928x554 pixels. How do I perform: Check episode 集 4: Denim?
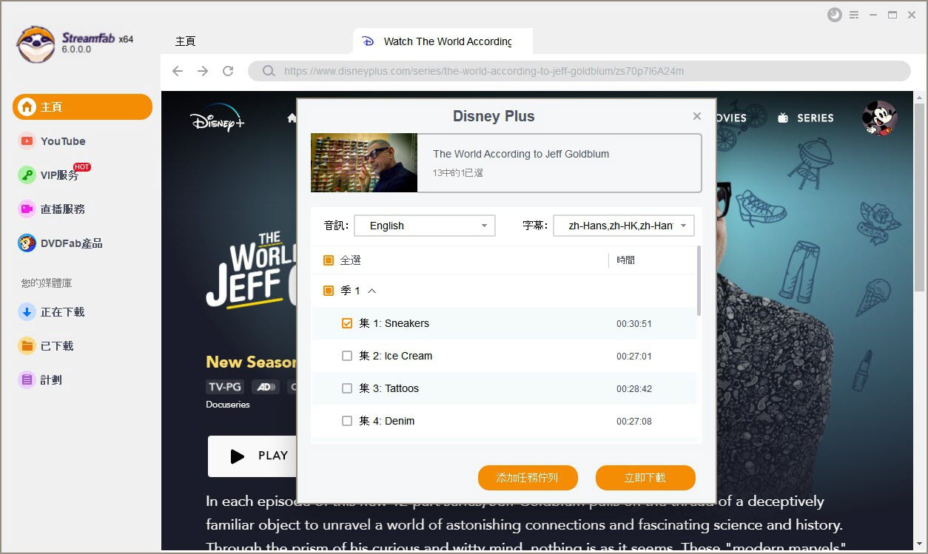tap(347, 421)
